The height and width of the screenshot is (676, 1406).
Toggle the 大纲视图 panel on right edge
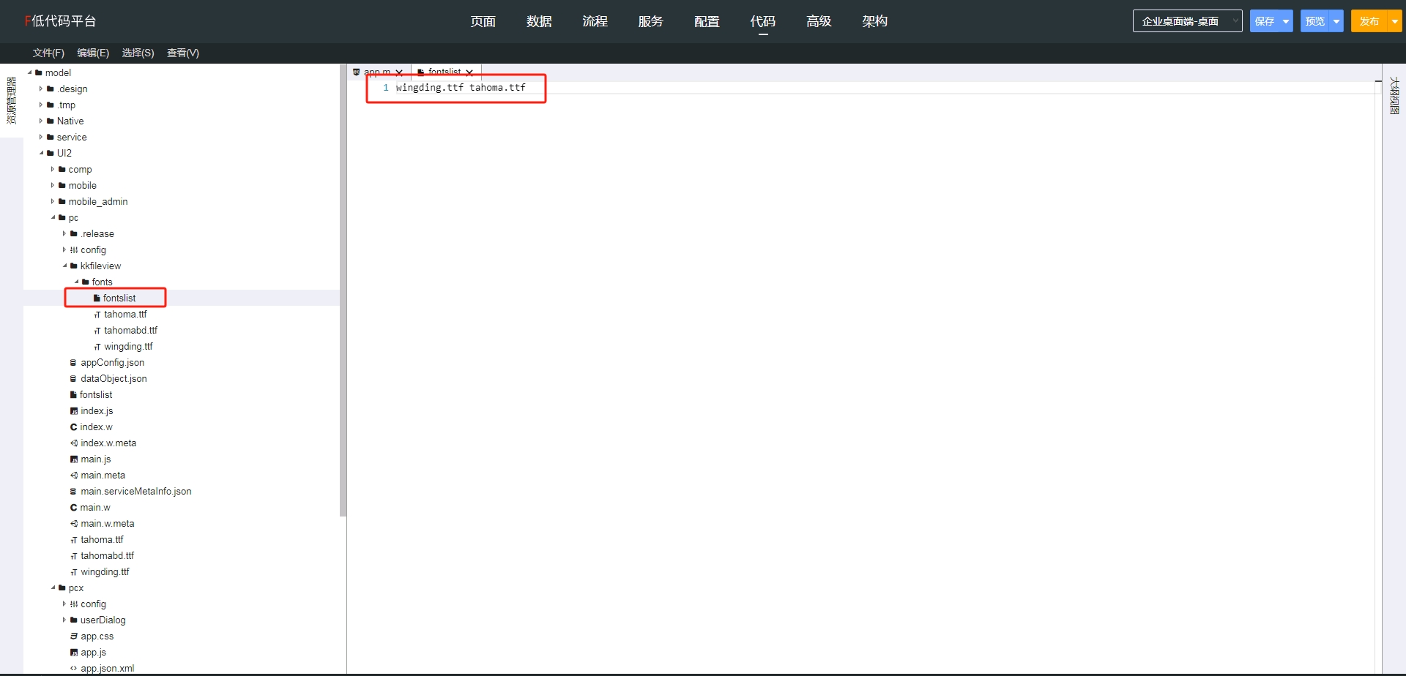tap(1394, 95)
